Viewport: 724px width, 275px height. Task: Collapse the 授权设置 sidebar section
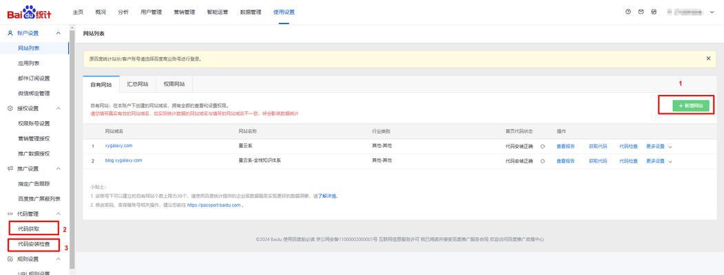[59, 108]
